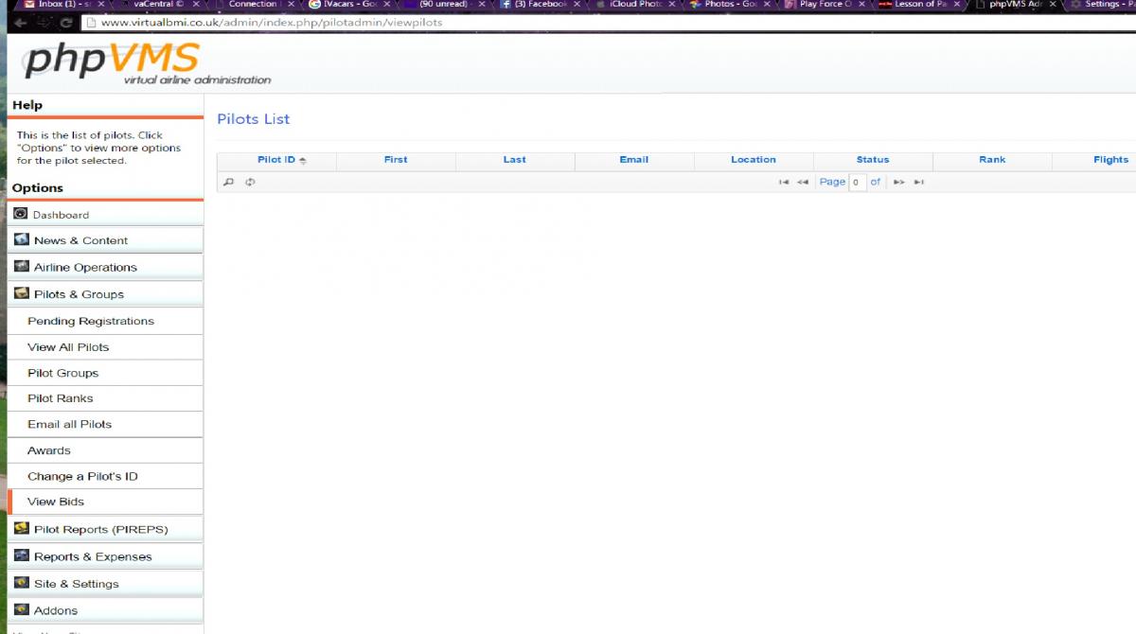Collapse the Pilots & Groups section
The image size is (1136, 634).
click(x=79, y=294)
